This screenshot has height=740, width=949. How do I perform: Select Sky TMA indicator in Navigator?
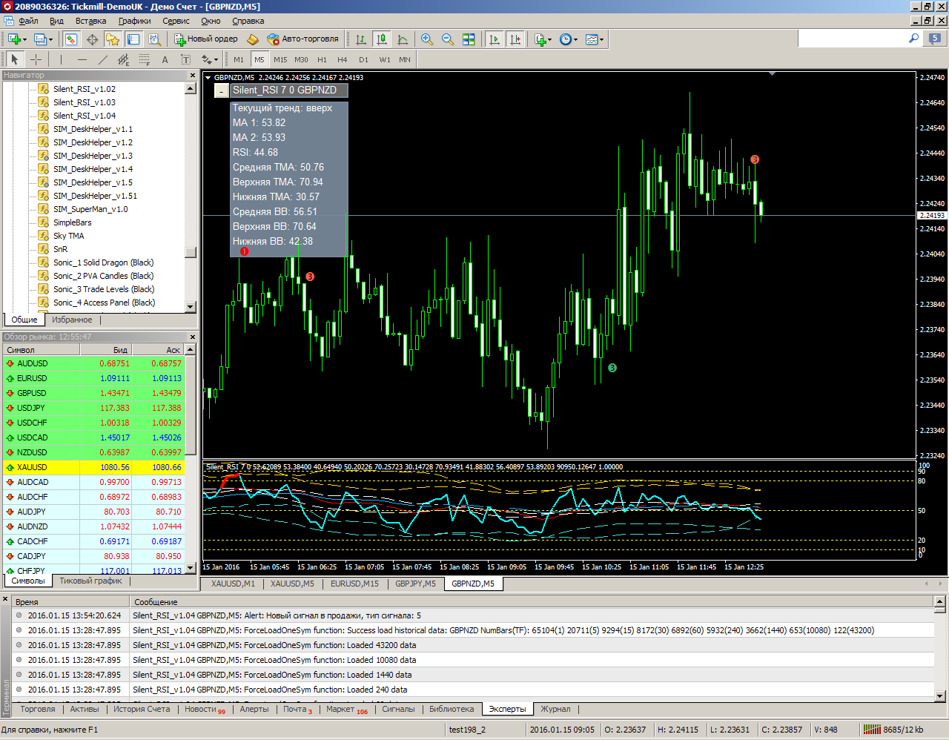(x=69, y=236)
